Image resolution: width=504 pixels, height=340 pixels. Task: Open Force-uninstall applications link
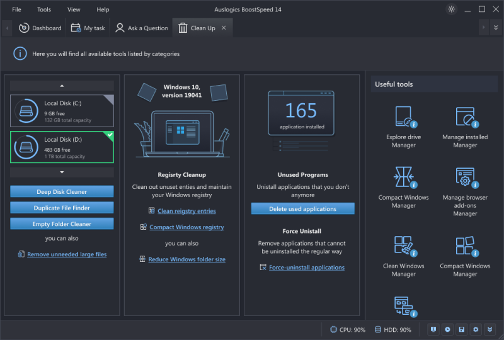[307, 267]
